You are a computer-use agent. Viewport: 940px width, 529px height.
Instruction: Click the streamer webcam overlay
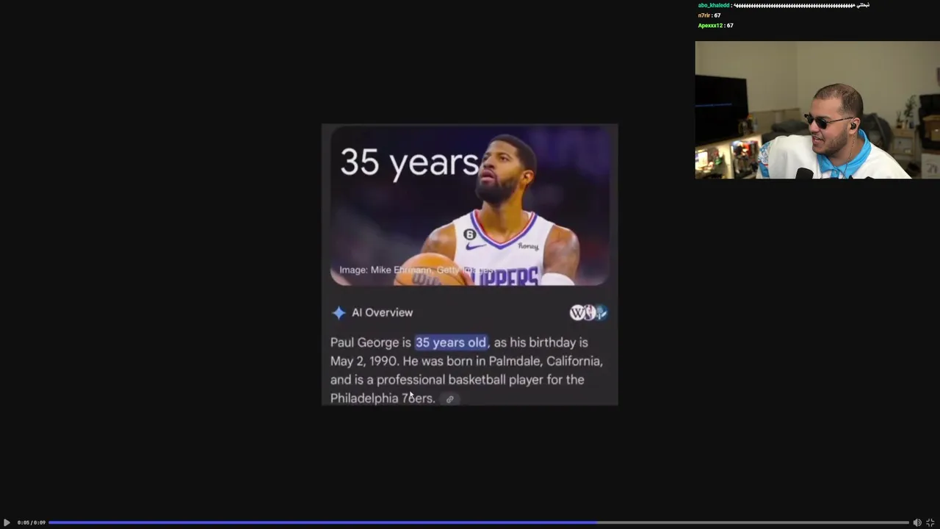(x=817, y=110)
